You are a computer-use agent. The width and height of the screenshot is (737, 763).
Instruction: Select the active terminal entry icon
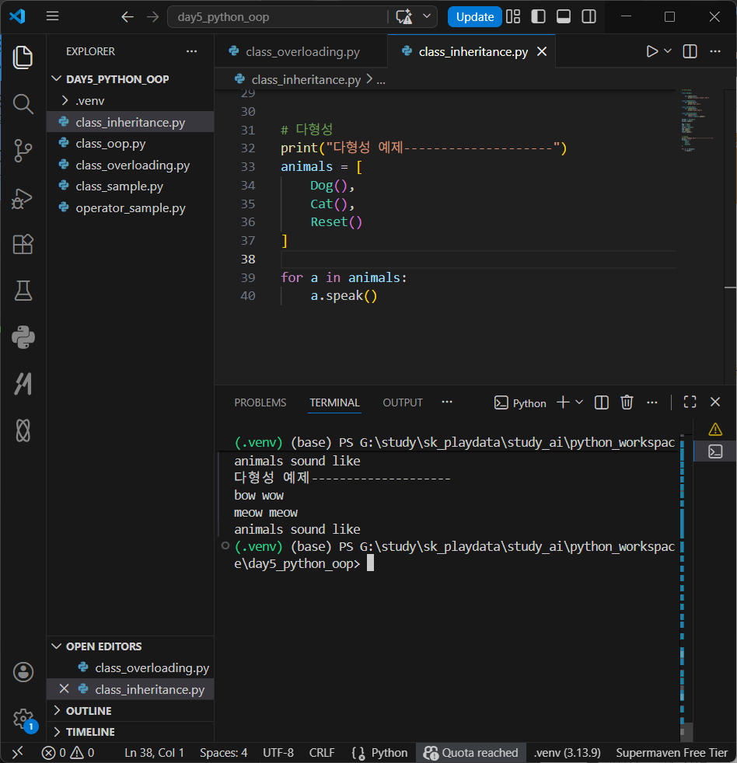715,451
